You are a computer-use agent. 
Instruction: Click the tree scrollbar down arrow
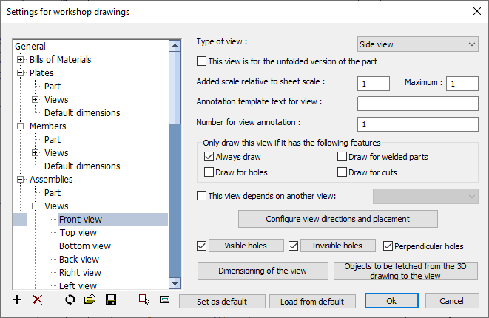[x=175, y=283]
